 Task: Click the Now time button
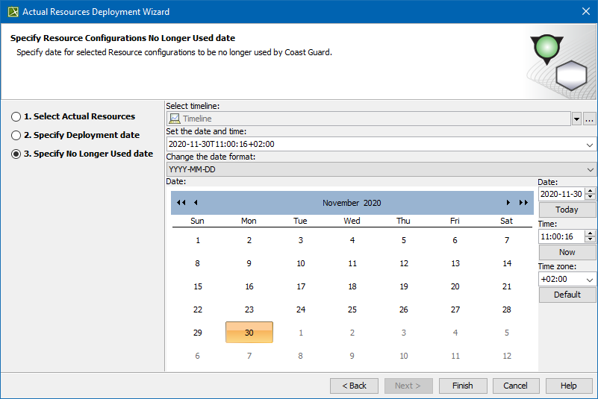(x=567, y=253)
